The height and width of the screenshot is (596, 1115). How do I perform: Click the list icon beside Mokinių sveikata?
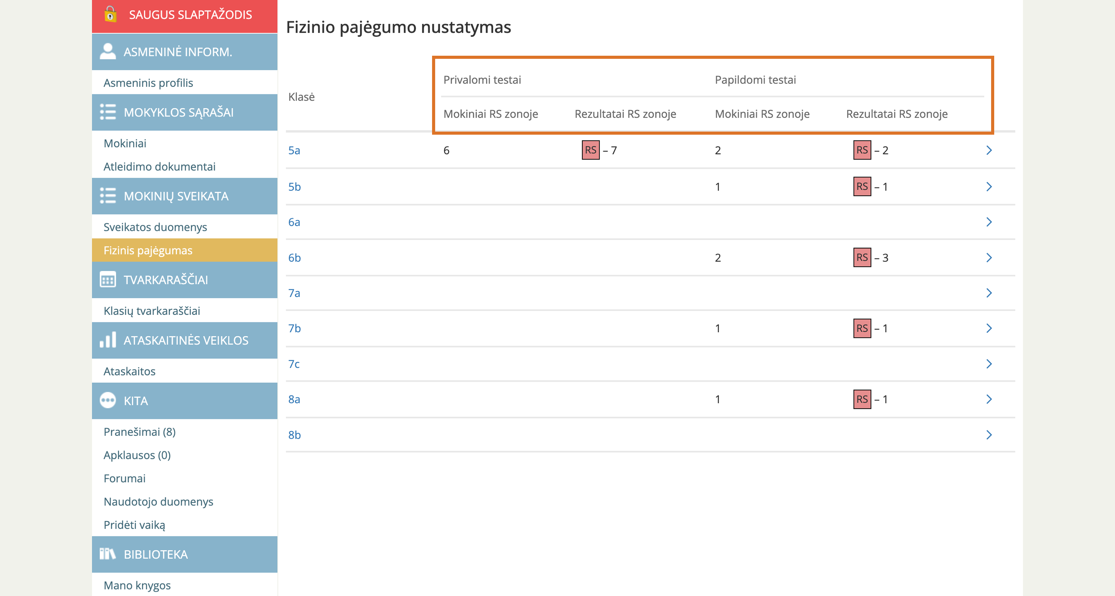[108, 196]
